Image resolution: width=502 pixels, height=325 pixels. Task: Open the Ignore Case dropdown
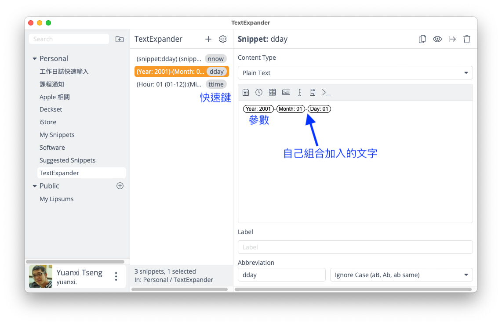tap(401, 275)
